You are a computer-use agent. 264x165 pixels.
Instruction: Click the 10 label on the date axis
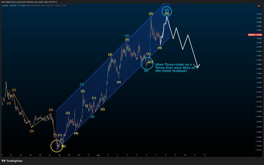tap(185, 155)
